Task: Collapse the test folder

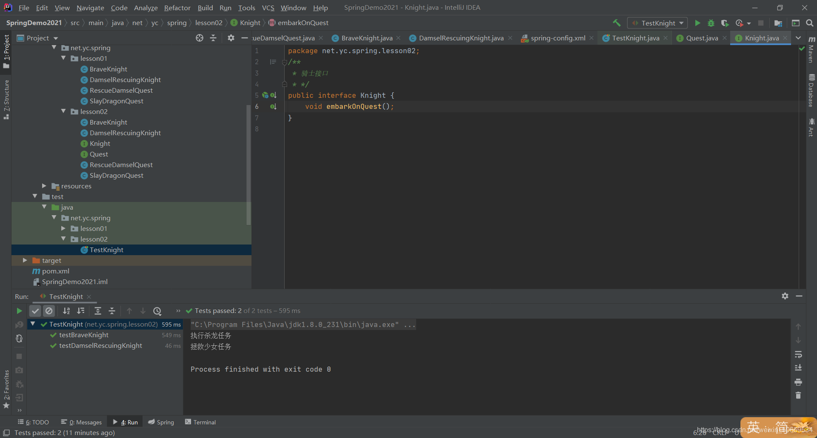Action: [35, 196]
